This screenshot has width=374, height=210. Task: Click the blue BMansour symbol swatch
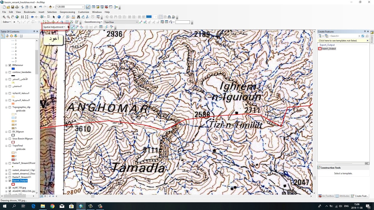pyautogui.click(x=13, y=69)
